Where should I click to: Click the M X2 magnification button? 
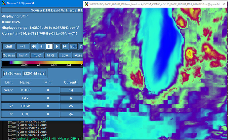pos(51,55)
